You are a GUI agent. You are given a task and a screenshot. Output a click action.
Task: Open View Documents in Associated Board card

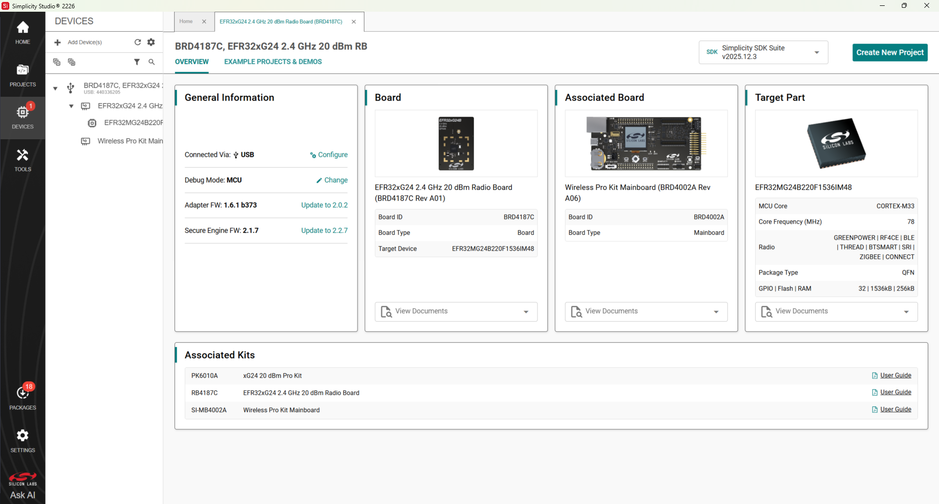pyautogui.click(x=646, y=312)
